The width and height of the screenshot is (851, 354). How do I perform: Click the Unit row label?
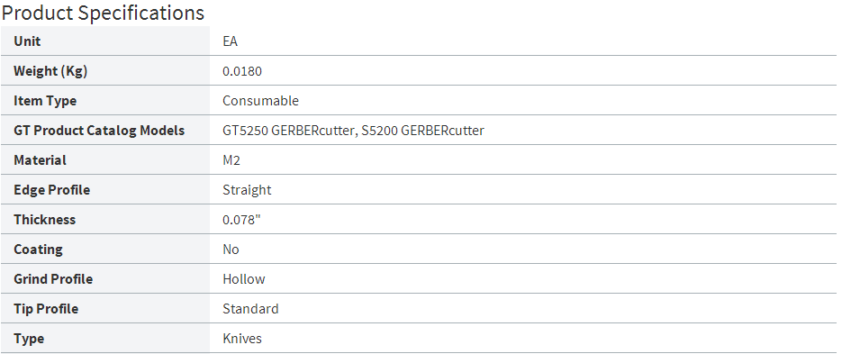tap(27, 41)
